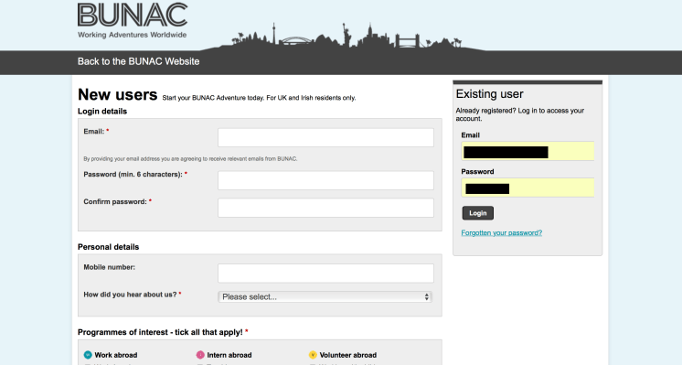Screen dimensions: 682x365
Task: Open the Forgotten your password? link
Action: (x=502, y=232)
